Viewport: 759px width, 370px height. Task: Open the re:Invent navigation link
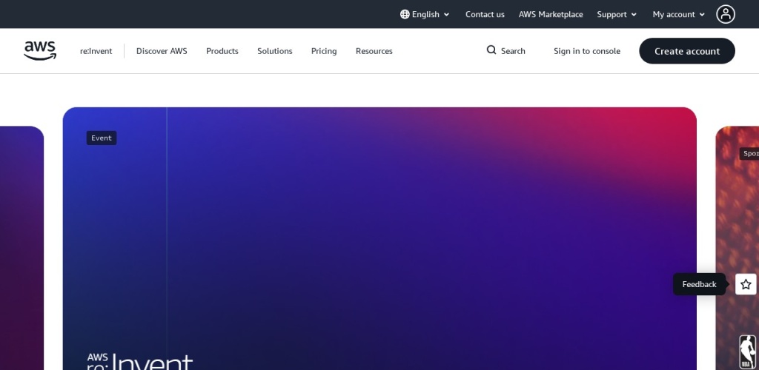tap(96, 51)
